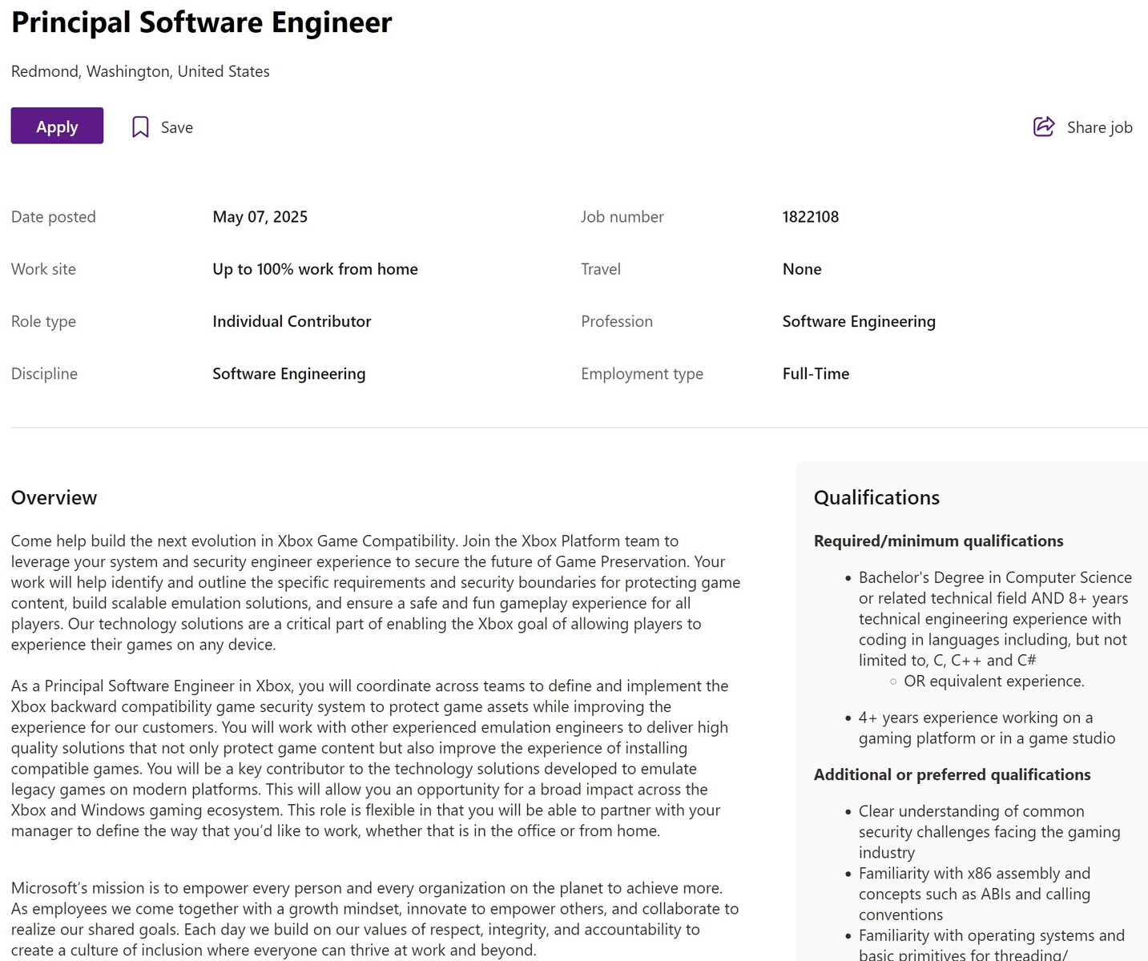Click the purple Apply button
The height and width of the screenshot is (961, 1148).
(57, 126)
